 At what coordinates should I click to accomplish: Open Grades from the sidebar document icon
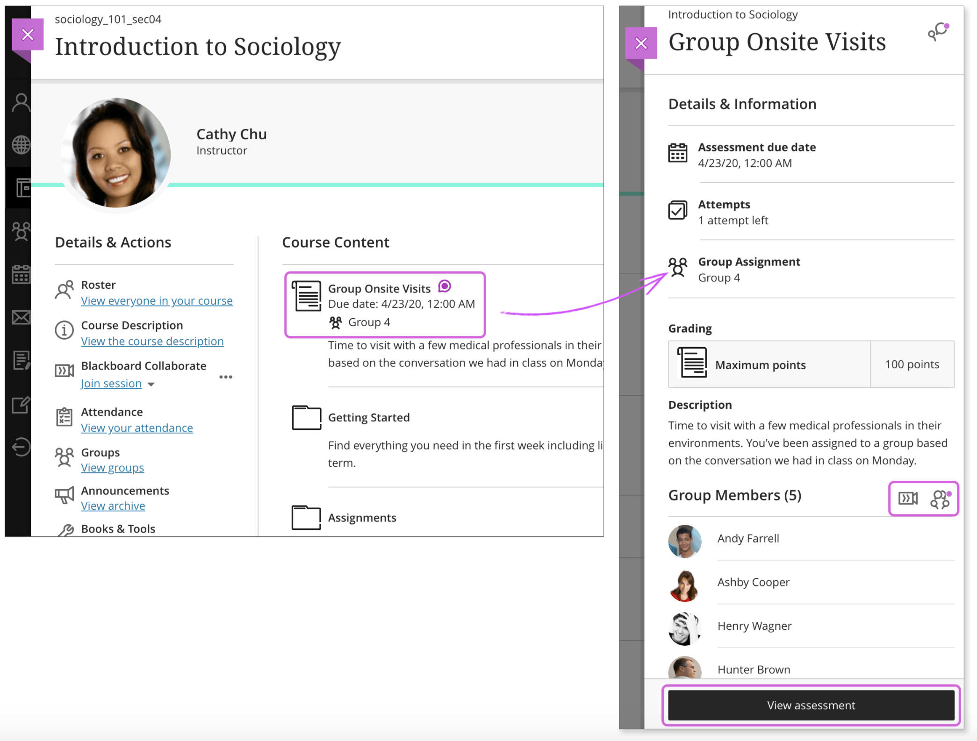(x=21, y=360)
